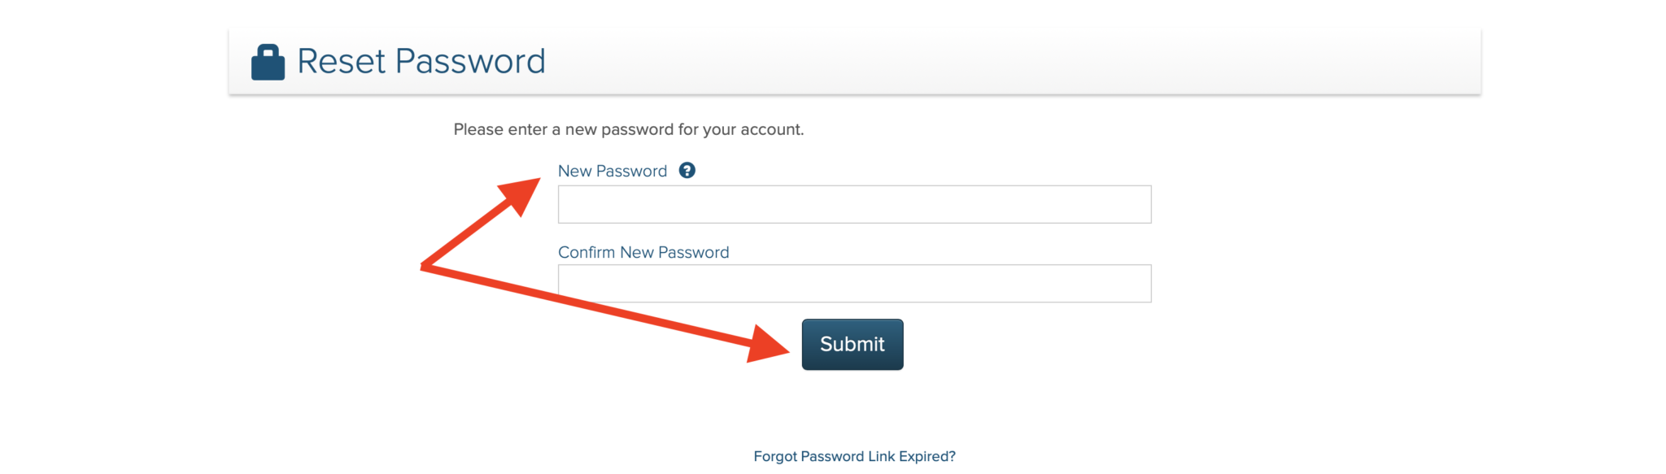Viewport: 1666px width, 474px height.
Task: Click the question mark help icon
Action: click(x=687, y=171)
